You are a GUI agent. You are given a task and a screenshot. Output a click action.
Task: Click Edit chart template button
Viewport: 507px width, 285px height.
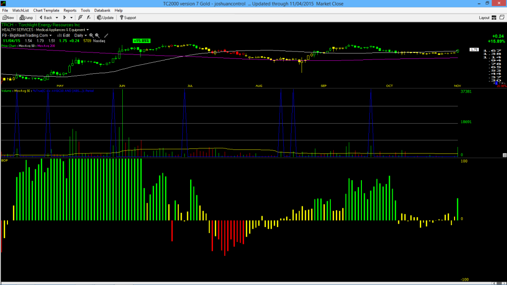click(x=64, y=36)
